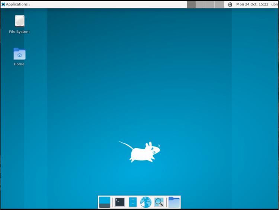
Task: Open Application Finder magnifier icon
Action: (x=159, y=202)
